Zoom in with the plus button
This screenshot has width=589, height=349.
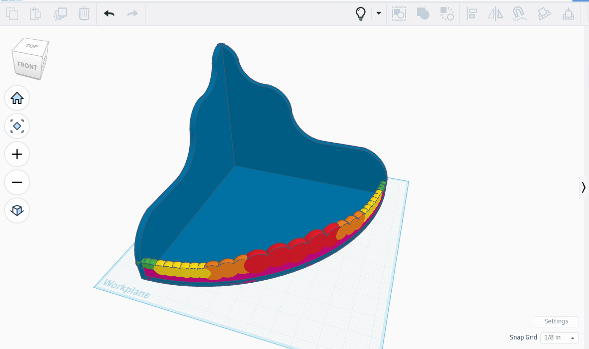[x=17, y=154]
